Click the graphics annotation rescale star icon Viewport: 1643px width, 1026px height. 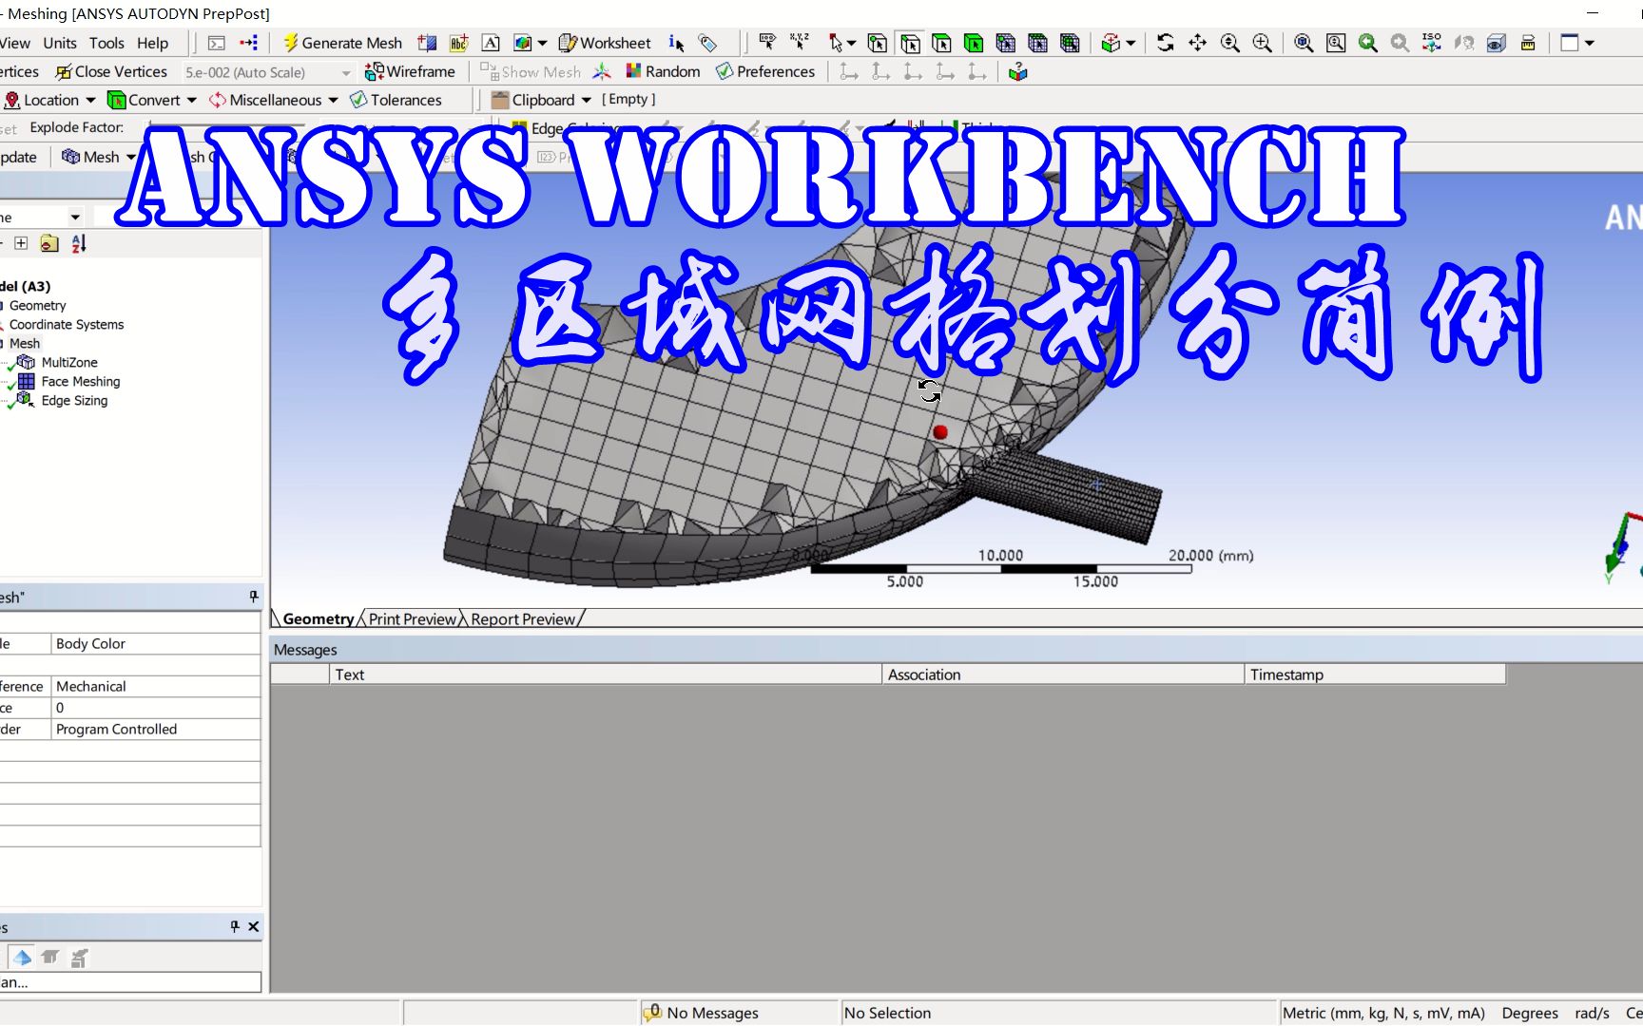click(x=602, y=71)
